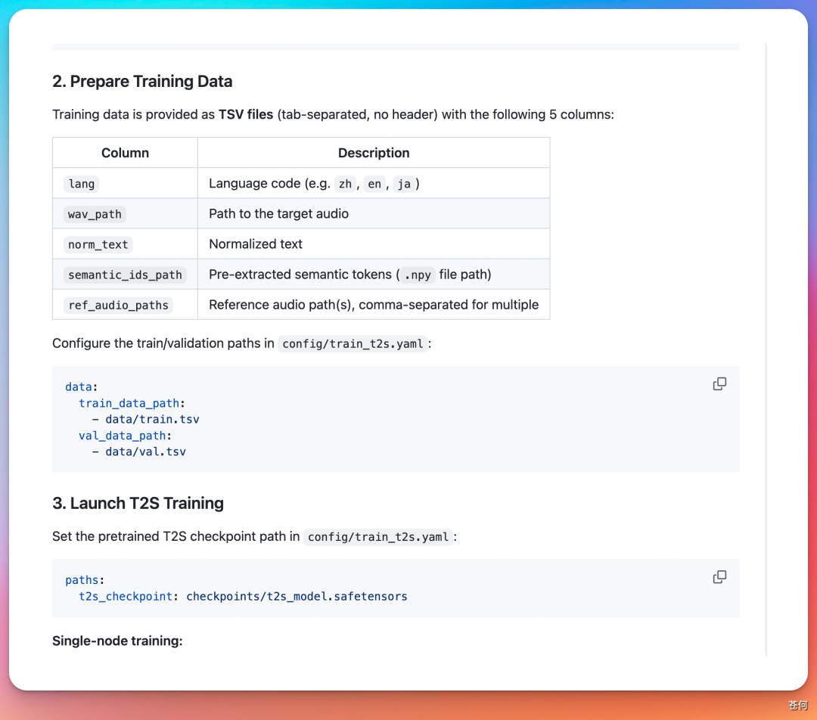The image size is (817, 720).
Task: Click the semantic_ids_path code label
Action: pyautogui.click(x=125, y=275)
